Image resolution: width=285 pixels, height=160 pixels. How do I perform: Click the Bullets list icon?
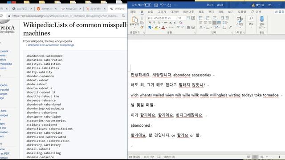point(201,18)
